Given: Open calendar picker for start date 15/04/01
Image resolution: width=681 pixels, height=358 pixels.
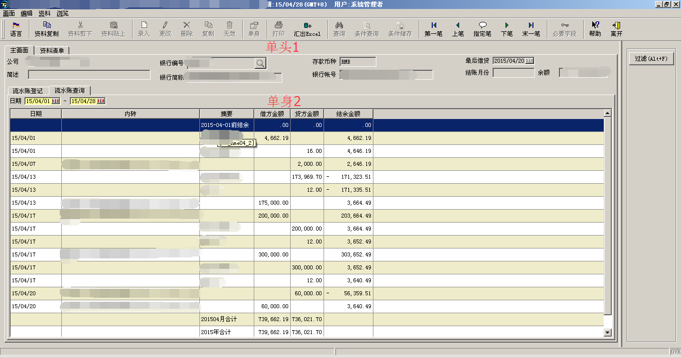Looking at the screenshot, I should coord(55,101).
